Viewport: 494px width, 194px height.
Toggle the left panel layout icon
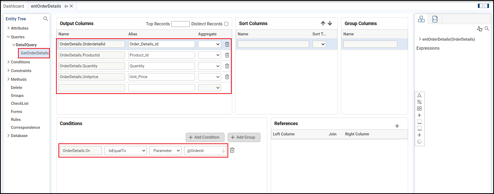tap(480, 6)
